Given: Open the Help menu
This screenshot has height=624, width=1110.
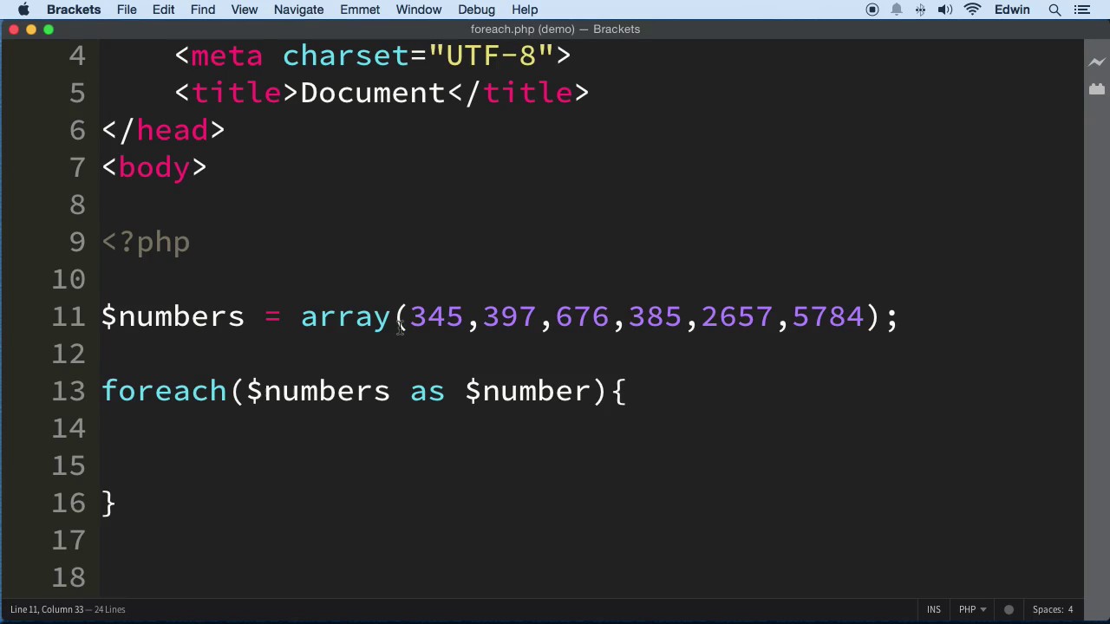Looking at the screenshot, I should click(525, 10).
